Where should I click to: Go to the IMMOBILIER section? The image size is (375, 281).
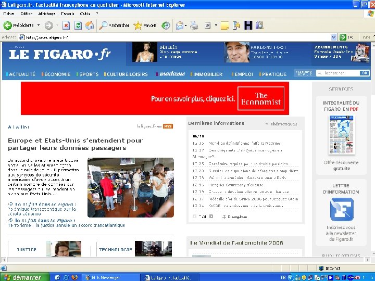[x=207, y=74]
